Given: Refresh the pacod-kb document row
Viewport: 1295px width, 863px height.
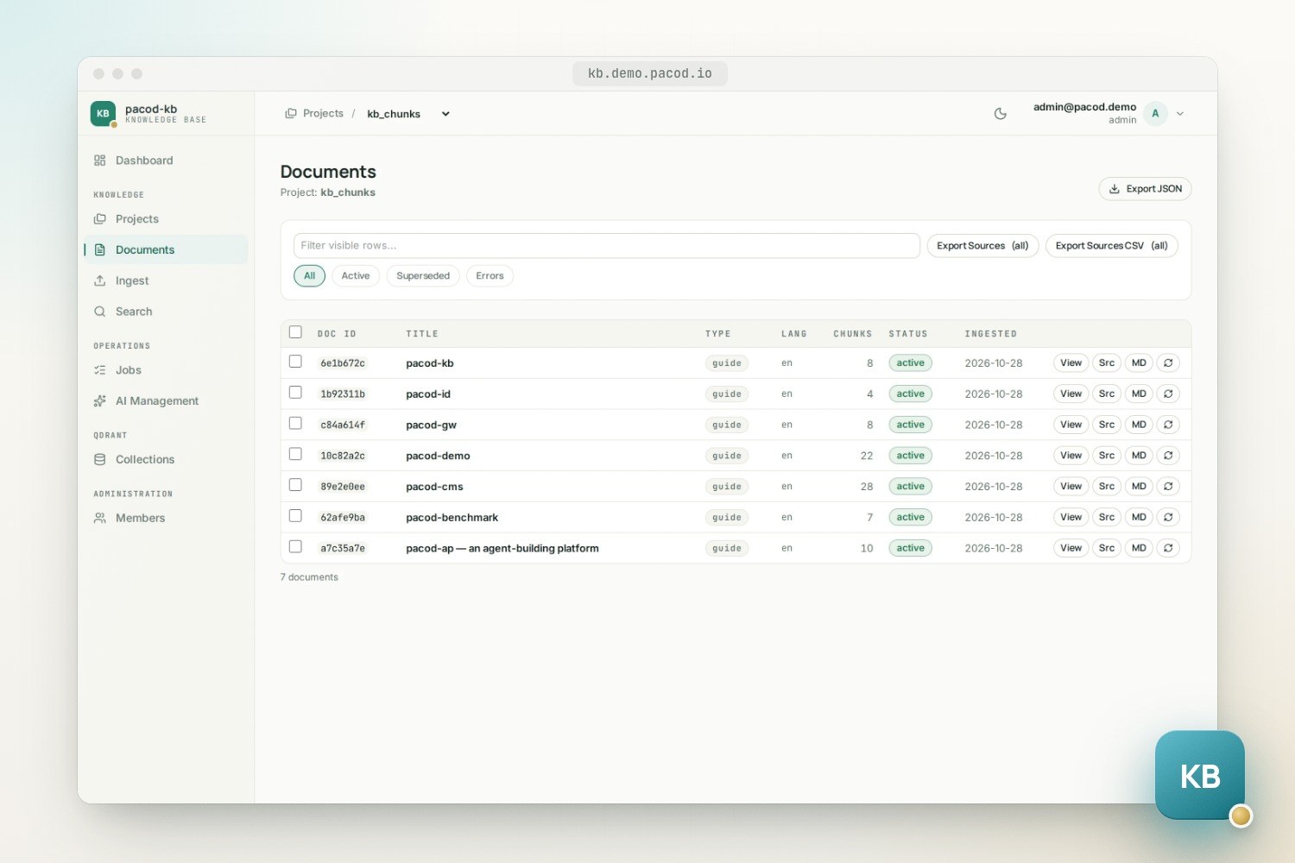Looking at the screenshot, I should point(1168,363).
